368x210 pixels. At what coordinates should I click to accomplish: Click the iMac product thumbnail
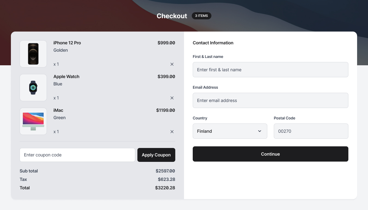point(33,121)
